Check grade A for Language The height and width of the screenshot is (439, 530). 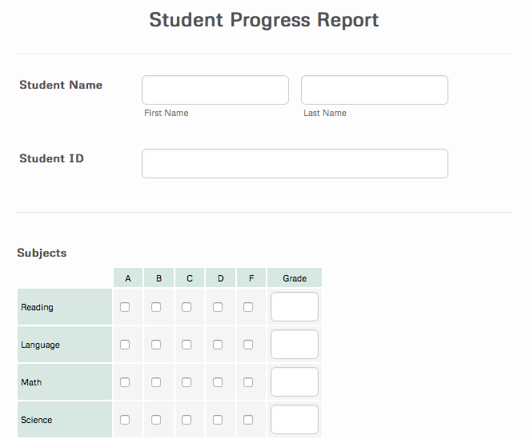pos(125,345)
